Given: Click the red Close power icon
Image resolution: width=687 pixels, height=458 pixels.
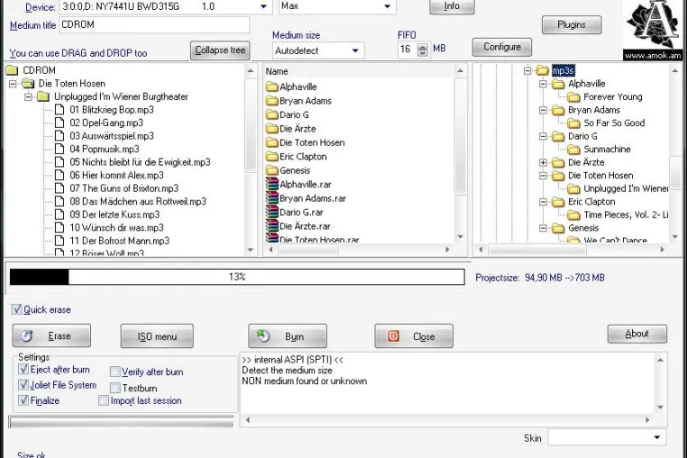Looking at the screenshot, I should pyautogui.click(x=393, y=336).
